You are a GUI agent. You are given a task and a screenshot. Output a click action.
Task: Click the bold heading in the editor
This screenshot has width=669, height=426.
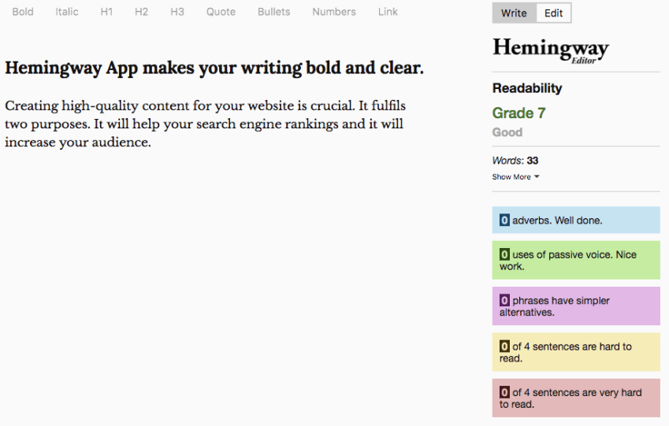214,69
